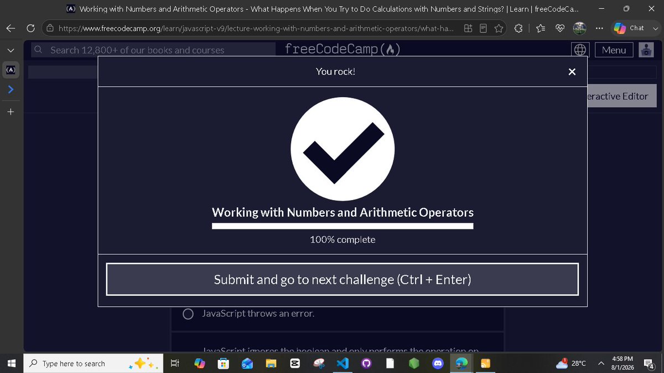Click the freeCodeCamp logo link
This screenshot has width=664, height=373.
[x=343, y=49]
